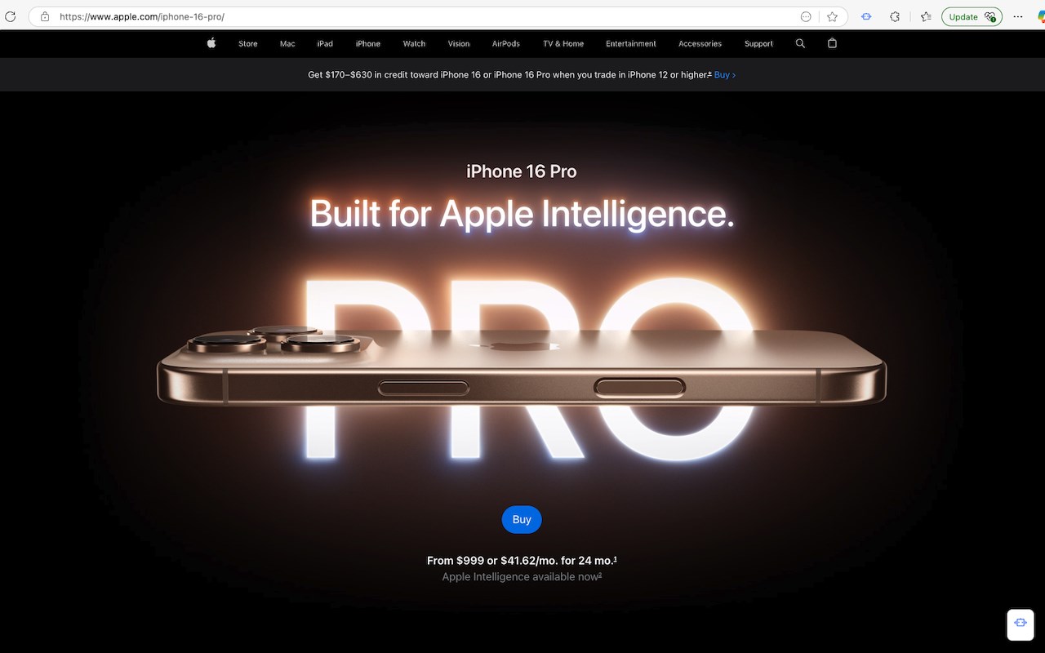Click the Apple logo in navigation
1045x653 pixels.
211,43
